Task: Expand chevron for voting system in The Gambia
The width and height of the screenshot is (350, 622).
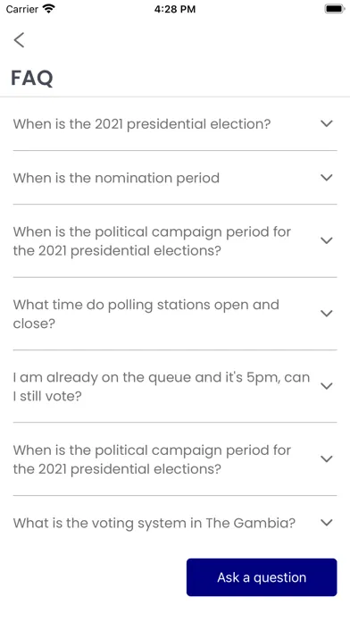Action: point(326,523)
